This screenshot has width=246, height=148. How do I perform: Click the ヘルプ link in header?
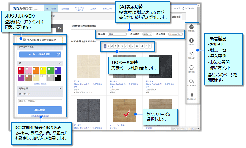coord(177,8)
